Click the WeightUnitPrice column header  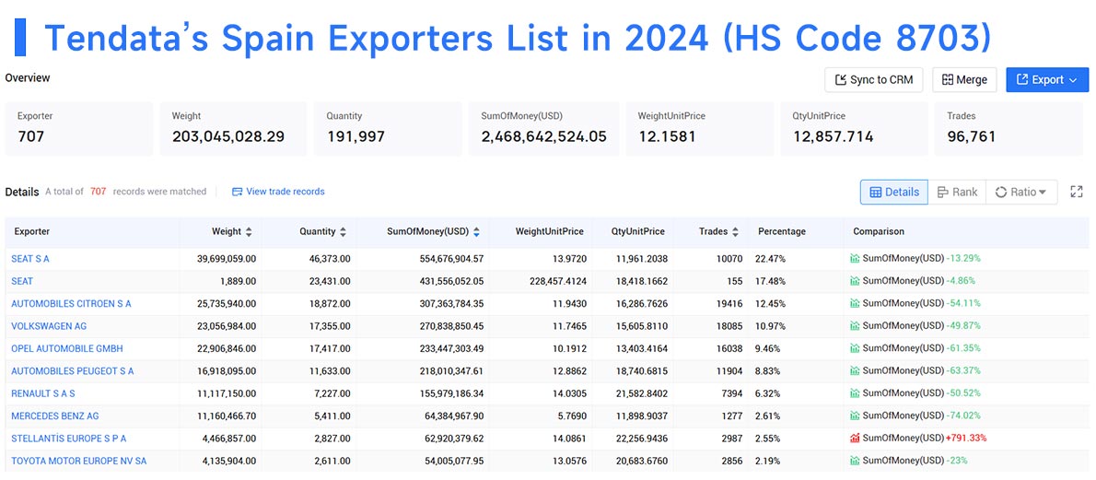550,231
